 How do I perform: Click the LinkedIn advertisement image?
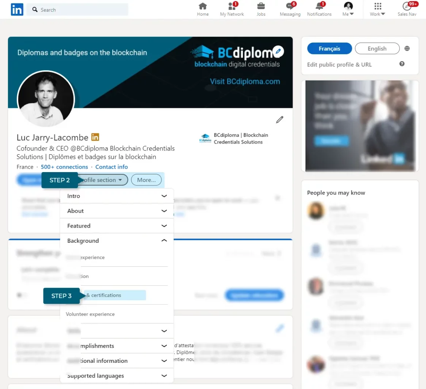tap(360, 126)
